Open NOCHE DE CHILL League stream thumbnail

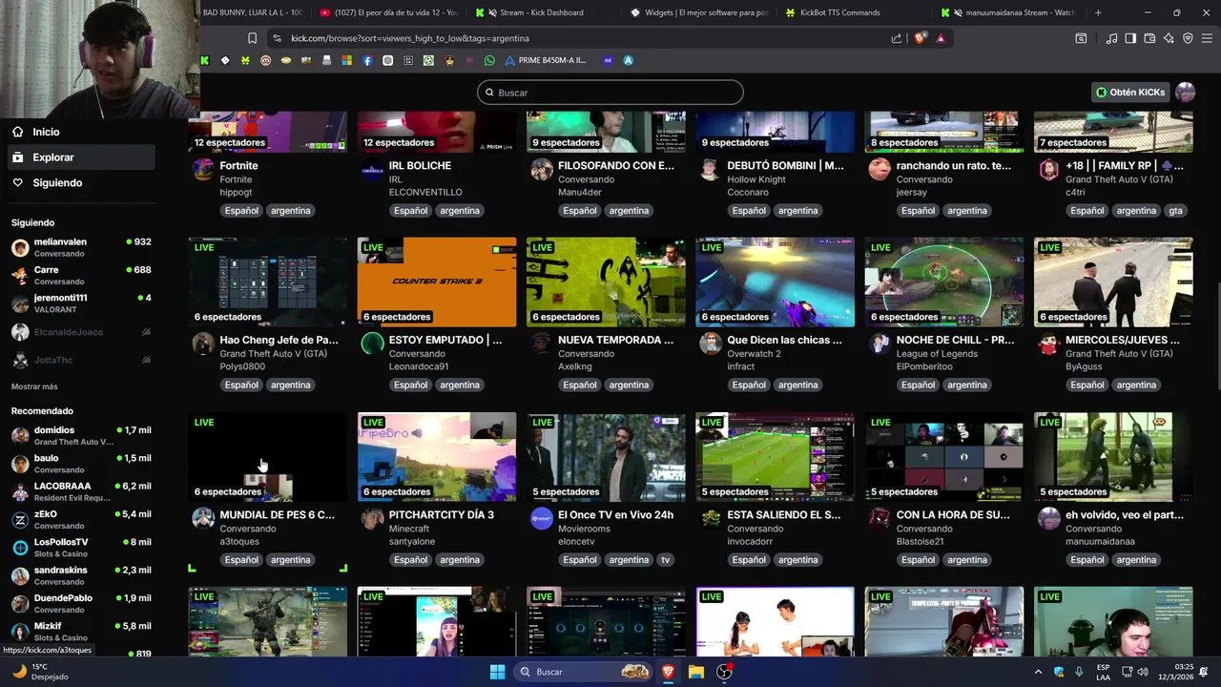[x=944, y=282]
